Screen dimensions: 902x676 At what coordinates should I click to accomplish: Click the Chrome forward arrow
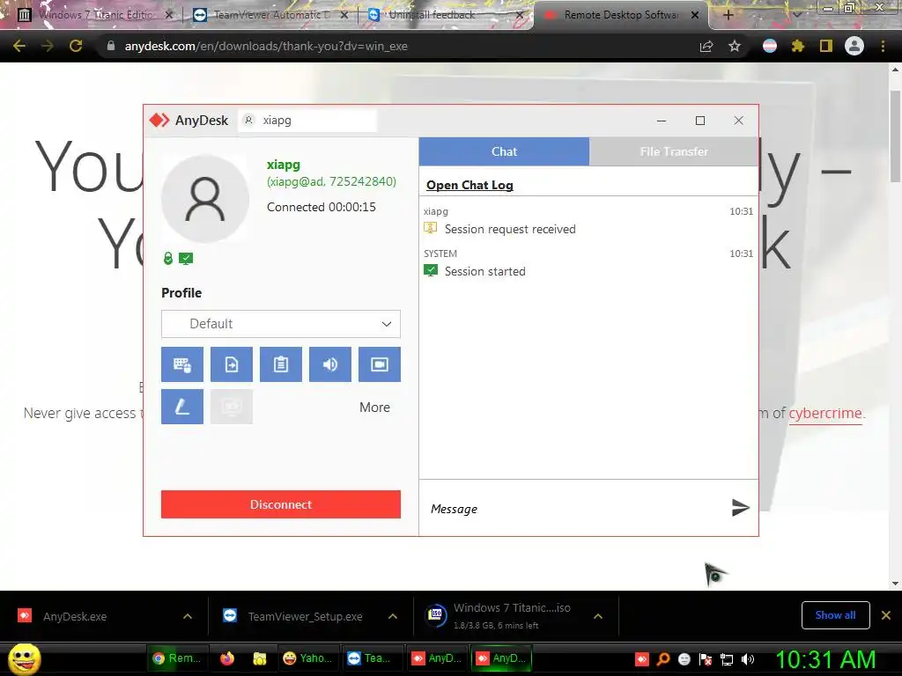tap(48, 46)
